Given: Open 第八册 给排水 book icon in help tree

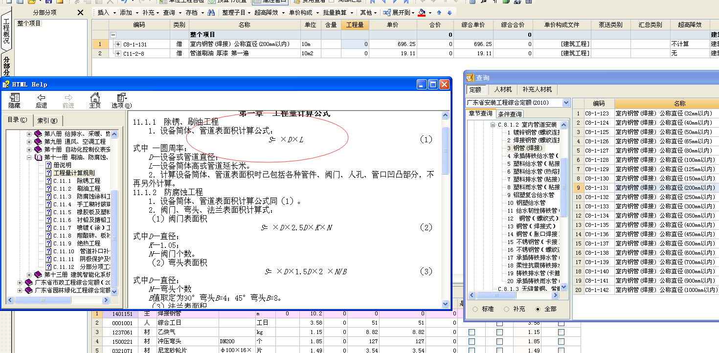Looking at the screenshot, I should 38,134.
